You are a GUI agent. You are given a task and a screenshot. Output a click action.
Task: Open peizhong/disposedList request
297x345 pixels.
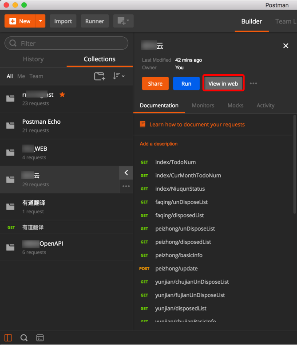pyautogui.click(x=183, y=242)
